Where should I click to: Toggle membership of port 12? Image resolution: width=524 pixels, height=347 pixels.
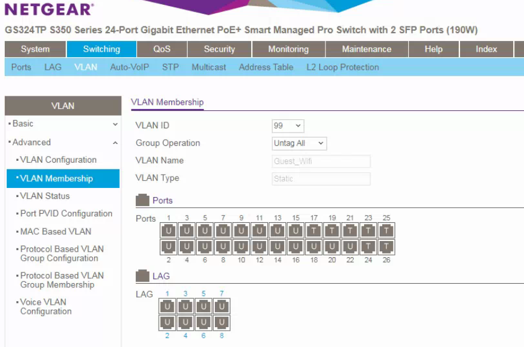click(260, 246)
